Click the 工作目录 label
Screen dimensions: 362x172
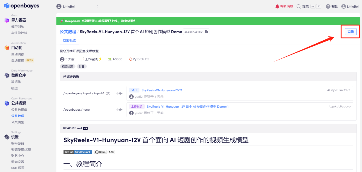(137, 106)
